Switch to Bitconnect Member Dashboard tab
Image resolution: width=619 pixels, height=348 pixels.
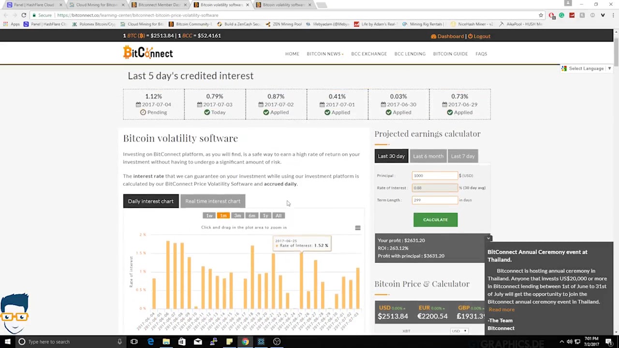click(159, 5)
